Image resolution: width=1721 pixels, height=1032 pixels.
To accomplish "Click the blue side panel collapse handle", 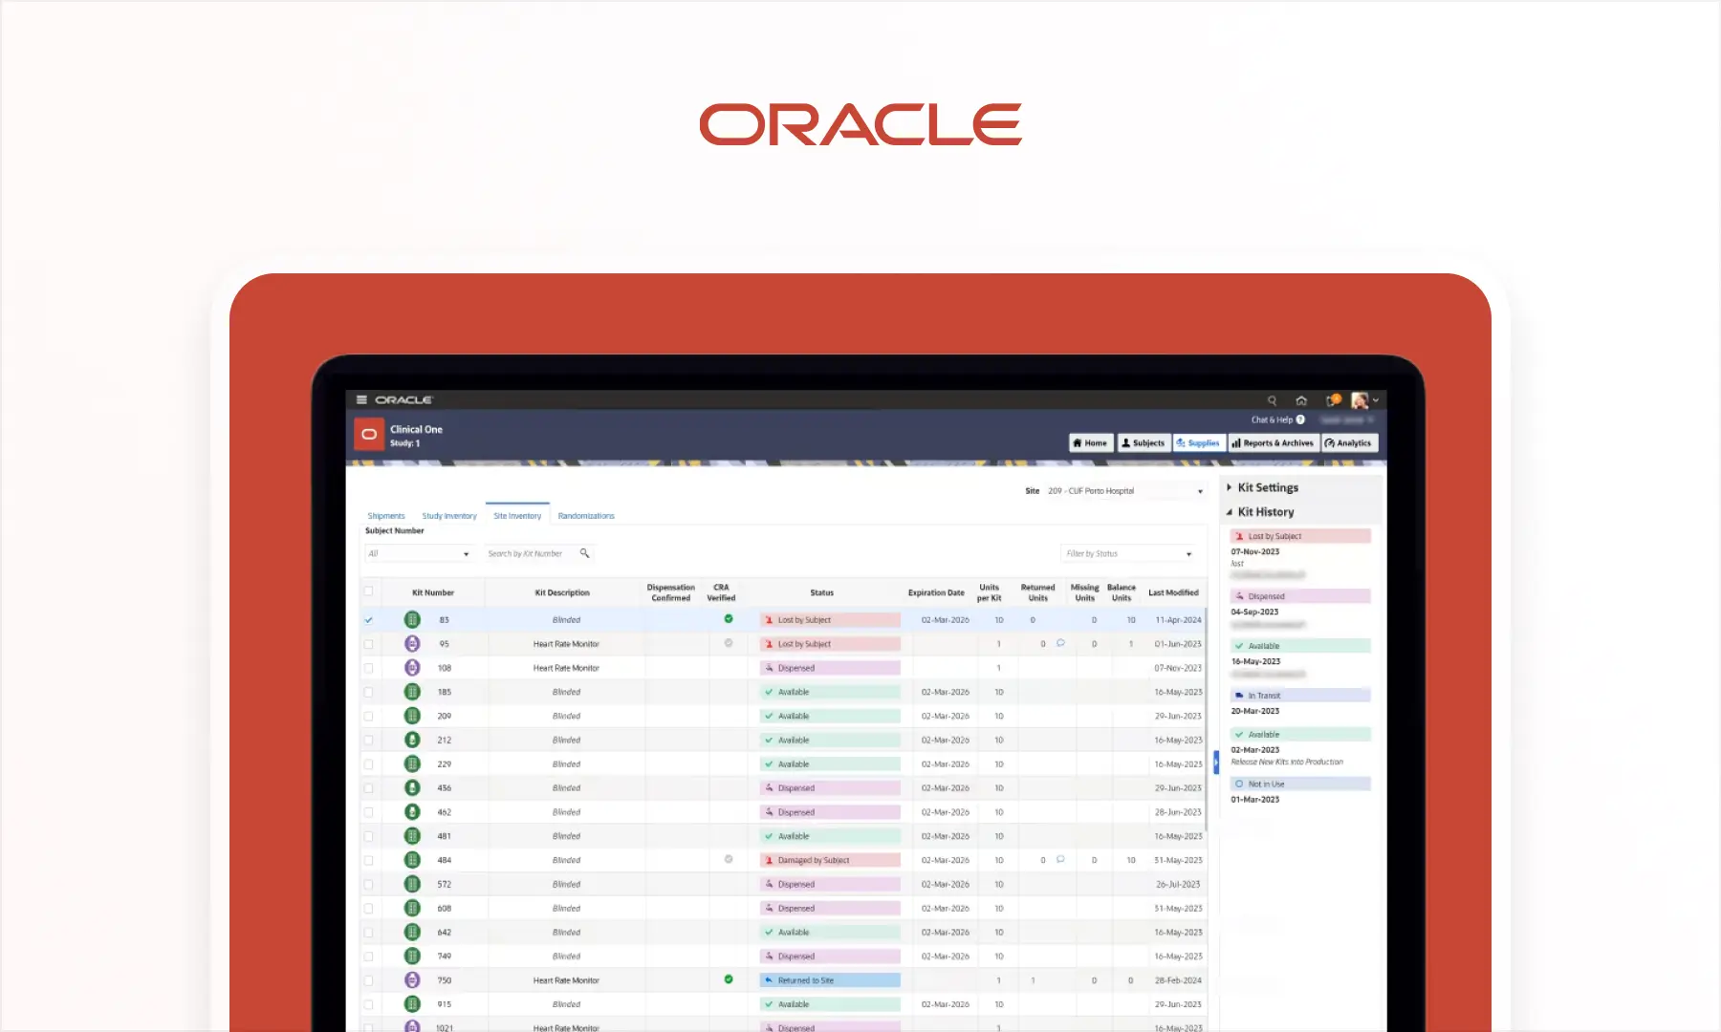I will [x=1216, y=763].
